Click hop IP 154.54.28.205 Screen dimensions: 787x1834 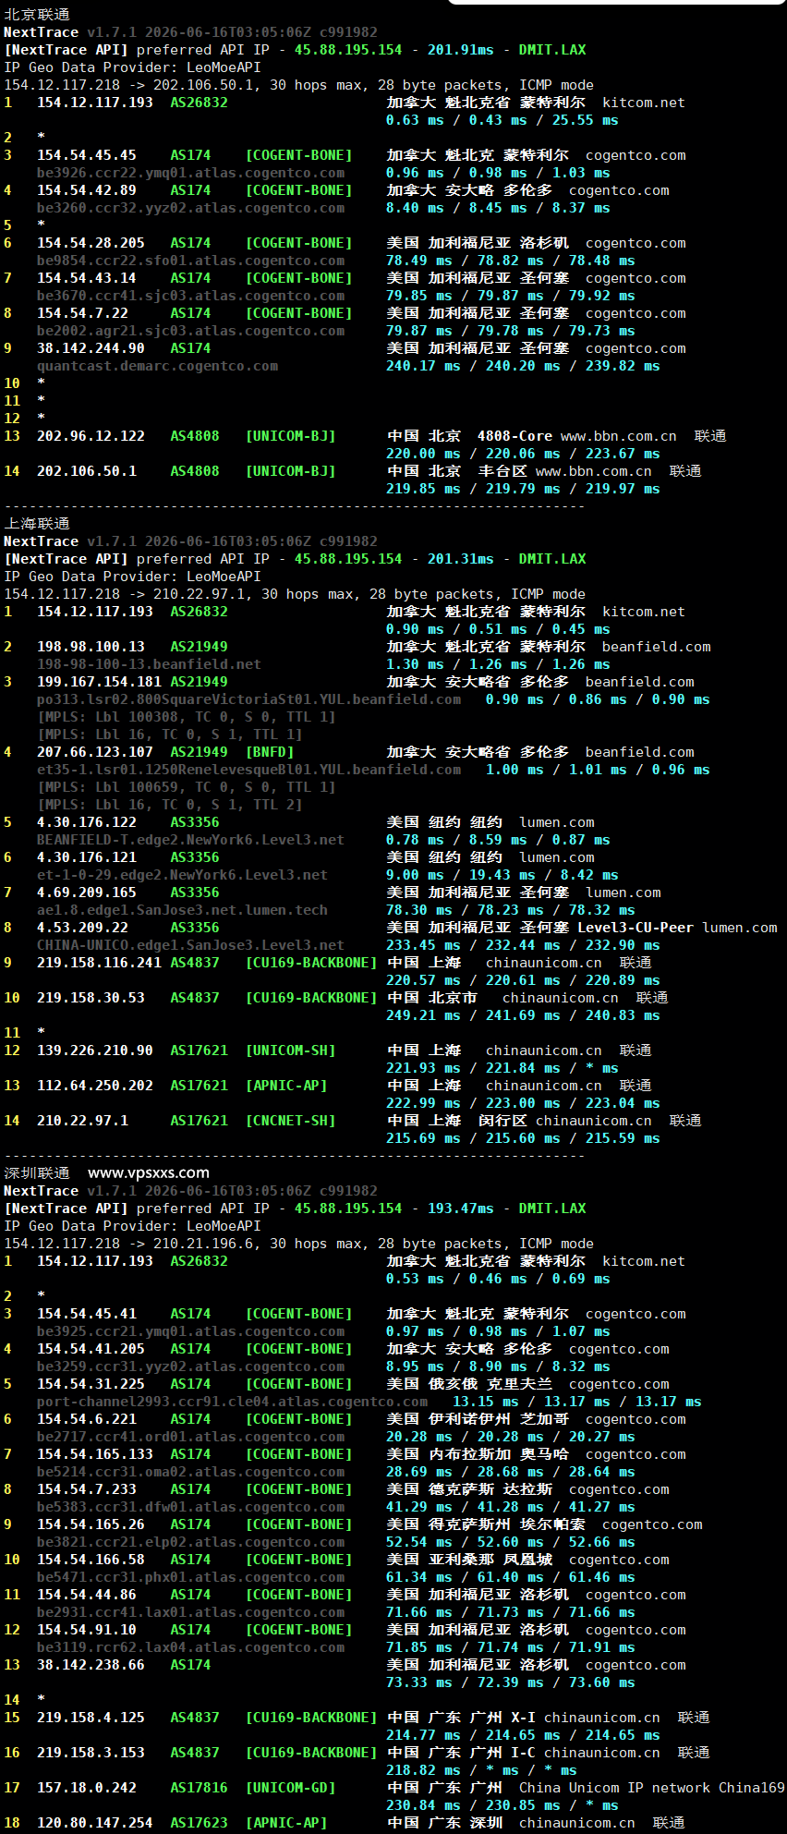(x=91, y=243)
